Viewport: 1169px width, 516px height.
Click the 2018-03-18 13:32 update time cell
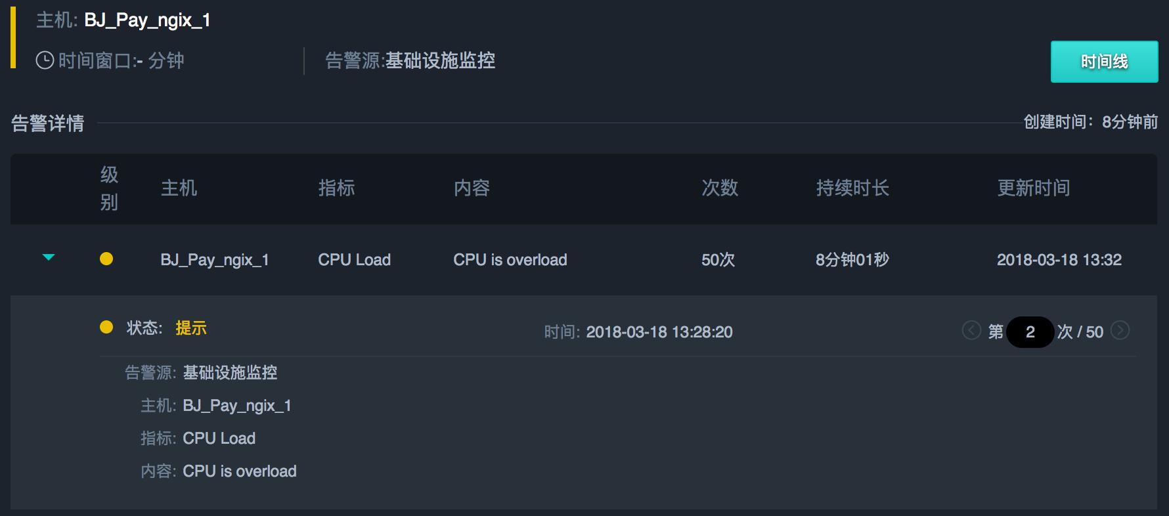[1059, 260]
